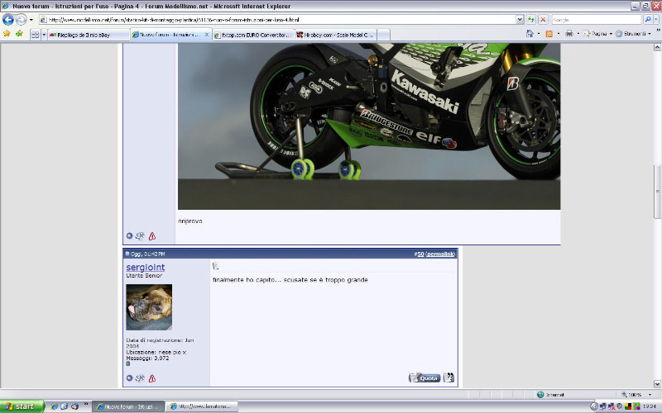This screenshot has height=413, width=662.
Task: Click the IE Back navigation button
Action: tap(8, 19)
